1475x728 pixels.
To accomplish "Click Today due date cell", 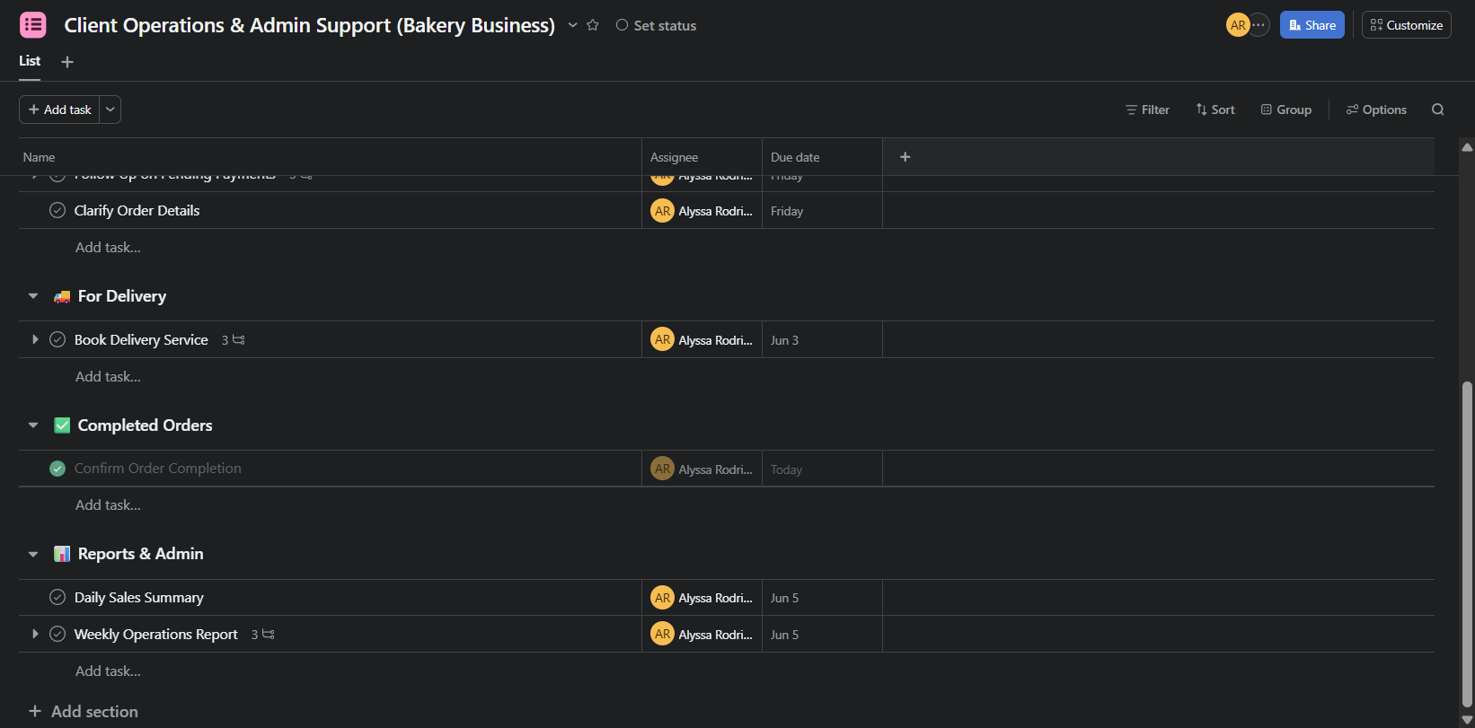I will [x=822, y=469].
